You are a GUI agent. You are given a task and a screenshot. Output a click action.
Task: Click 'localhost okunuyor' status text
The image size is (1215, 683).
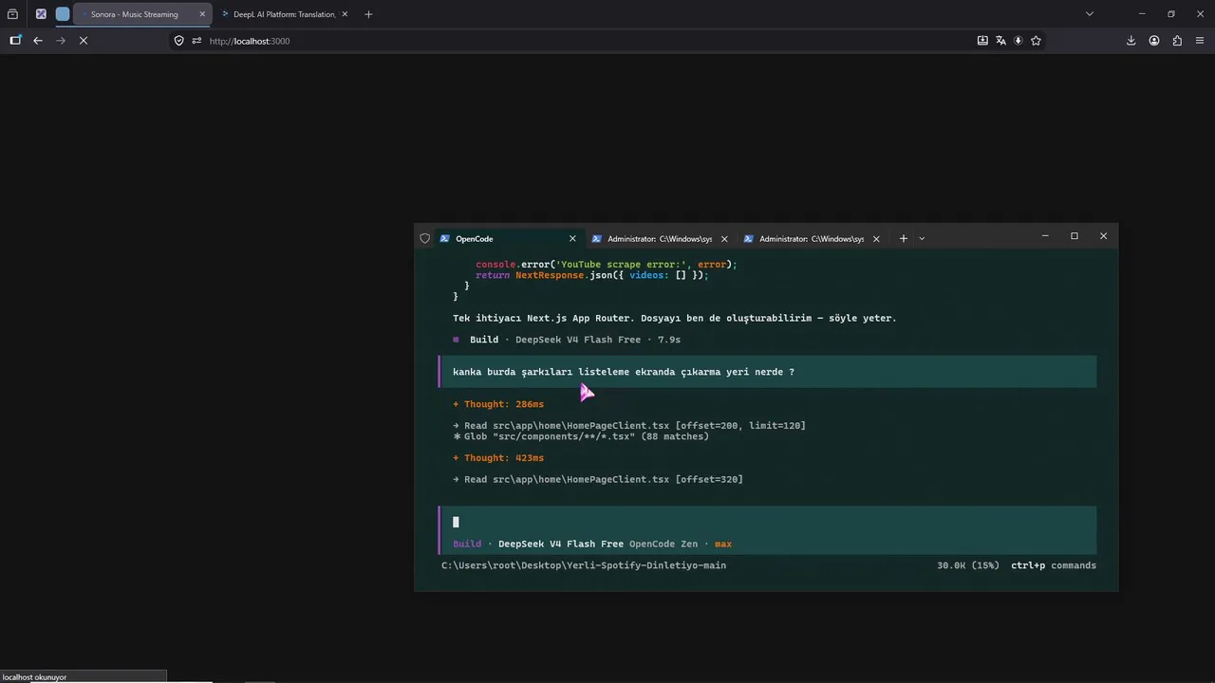pyautogui.click(x=35, y=677)
